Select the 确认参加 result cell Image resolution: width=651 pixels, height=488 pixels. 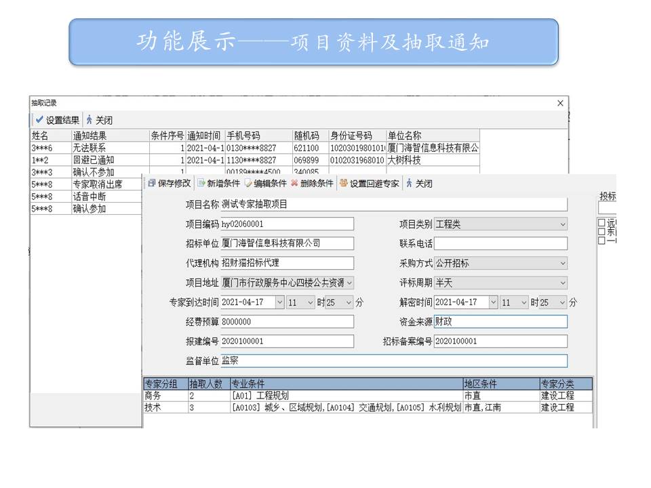pyautogui.click(x=106, y=209)
